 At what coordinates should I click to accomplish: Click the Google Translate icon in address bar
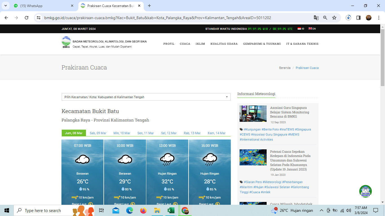[316, 18]
